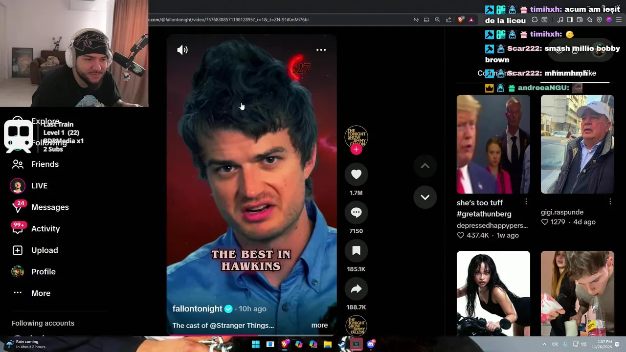Go to the previous video arrow
Screen dimensions: 626x352
click(425, 166)
